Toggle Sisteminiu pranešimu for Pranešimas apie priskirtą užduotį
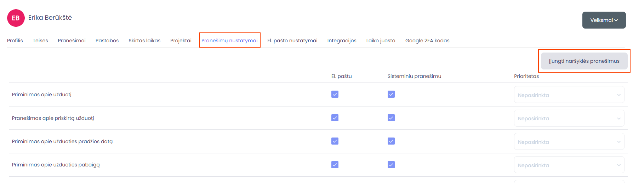 pos(391,118)
